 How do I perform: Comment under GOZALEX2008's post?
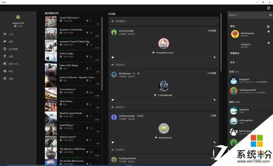coord(164,65)
